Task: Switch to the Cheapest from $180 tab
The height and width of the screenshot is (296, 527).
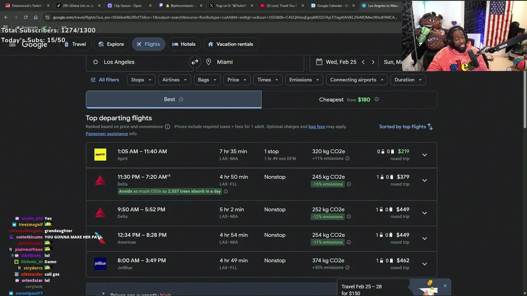Action: pos(349,99)
